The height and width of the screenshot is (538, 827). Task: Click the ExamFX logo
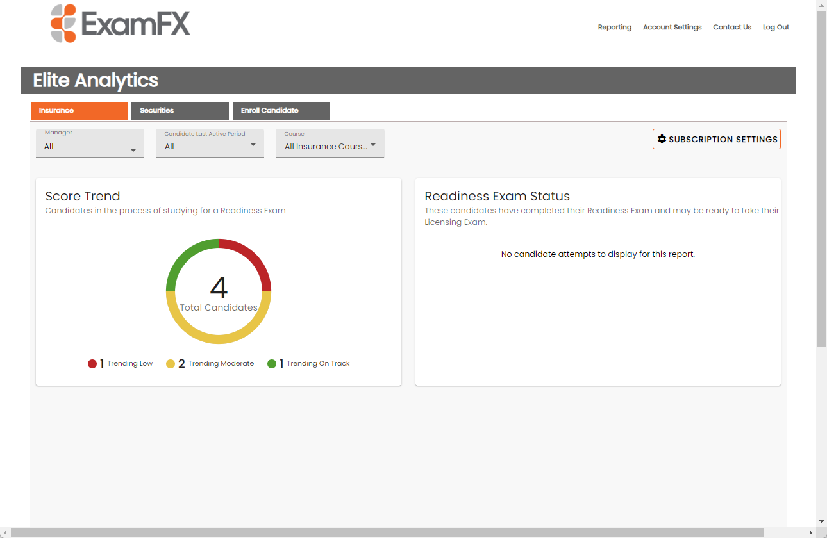pos(121,24)
